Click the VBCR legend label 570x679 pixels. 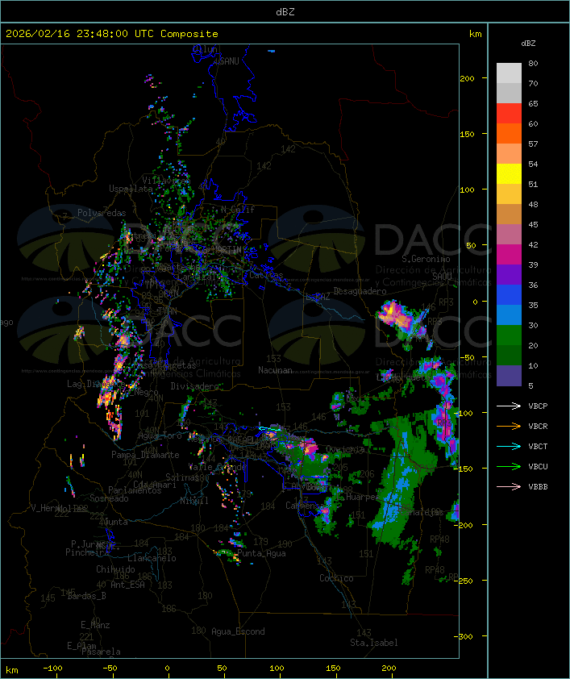click(538, 426)
